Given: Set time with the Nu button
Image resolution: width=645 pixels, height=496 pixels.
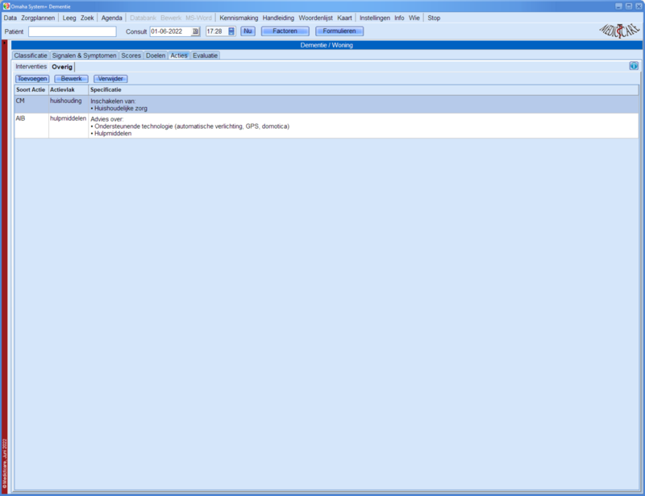Looking at the screenshot, I should click(x=248, y=31).
